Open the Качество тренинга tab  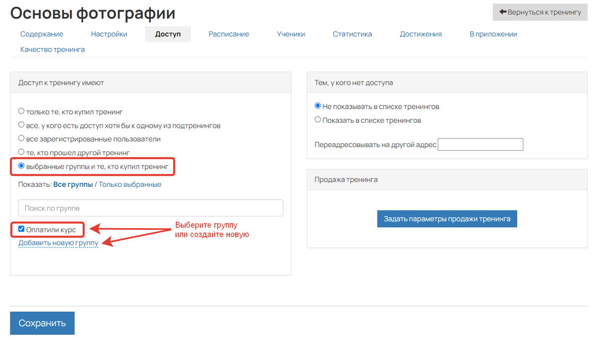pos(52,50)
